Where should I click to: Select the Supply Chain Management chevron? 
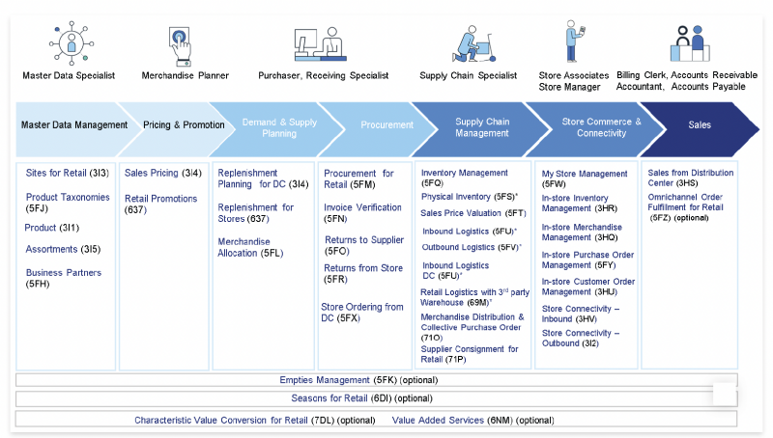tap(481, 128)
